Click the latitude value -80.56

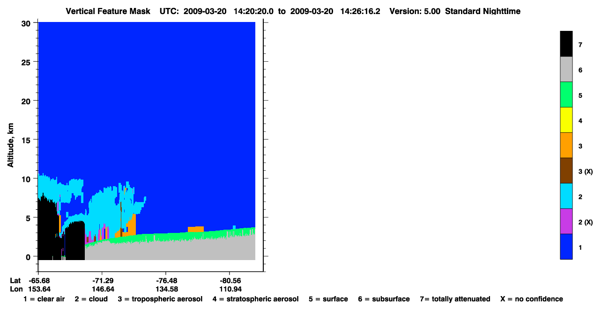[229, 280]
